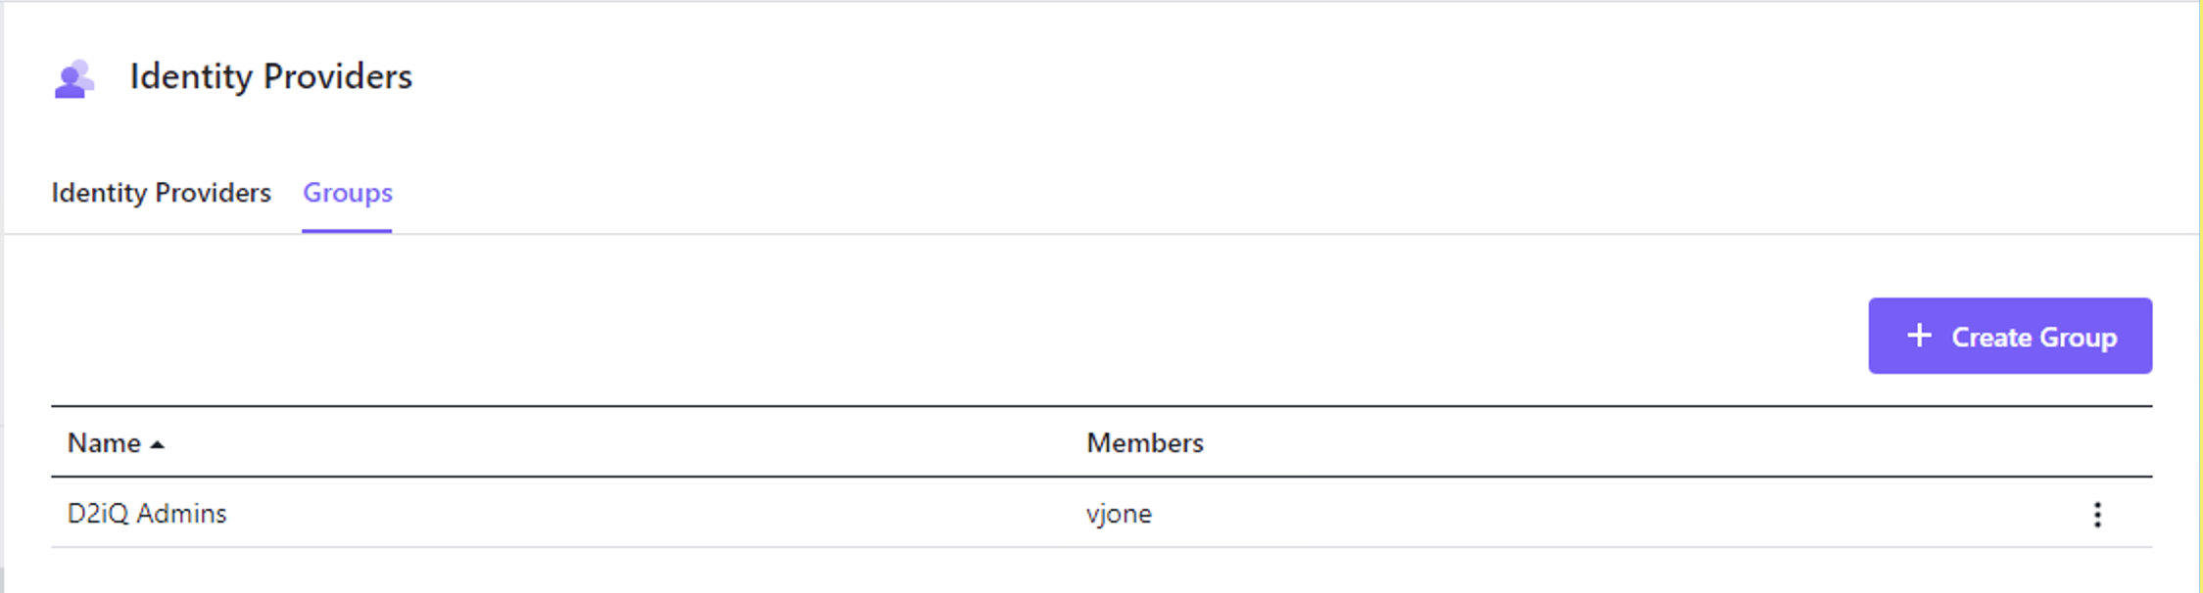Open the D2iQ Admins group name
This screenshot has width=2203, height=593.
[x=147, y=514]
